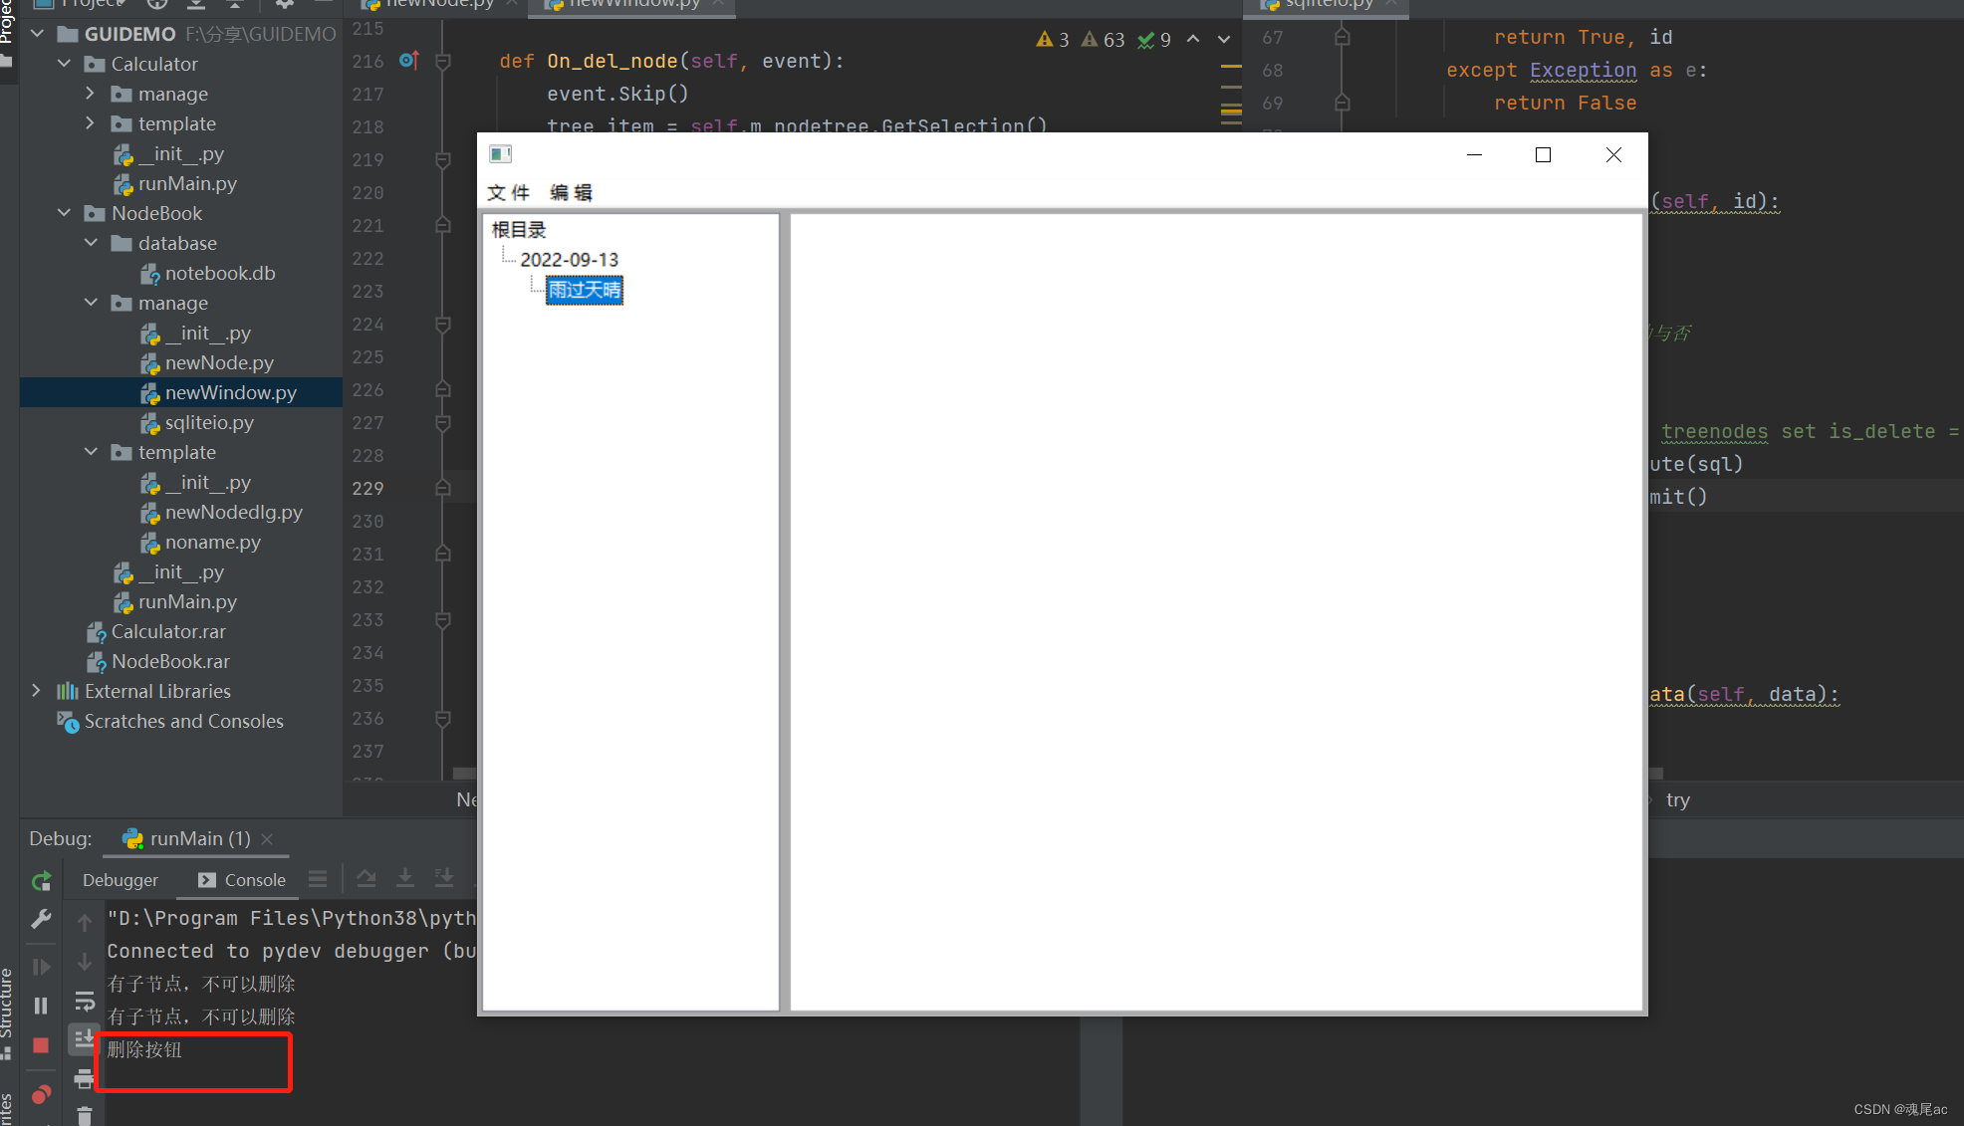Switch to the Debugger tab

click(x=121, y=880)
